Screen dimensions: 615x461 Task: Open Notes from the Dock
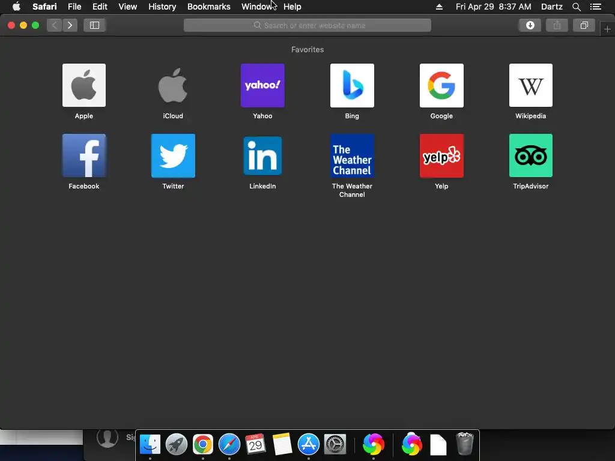tap(282, 444)
